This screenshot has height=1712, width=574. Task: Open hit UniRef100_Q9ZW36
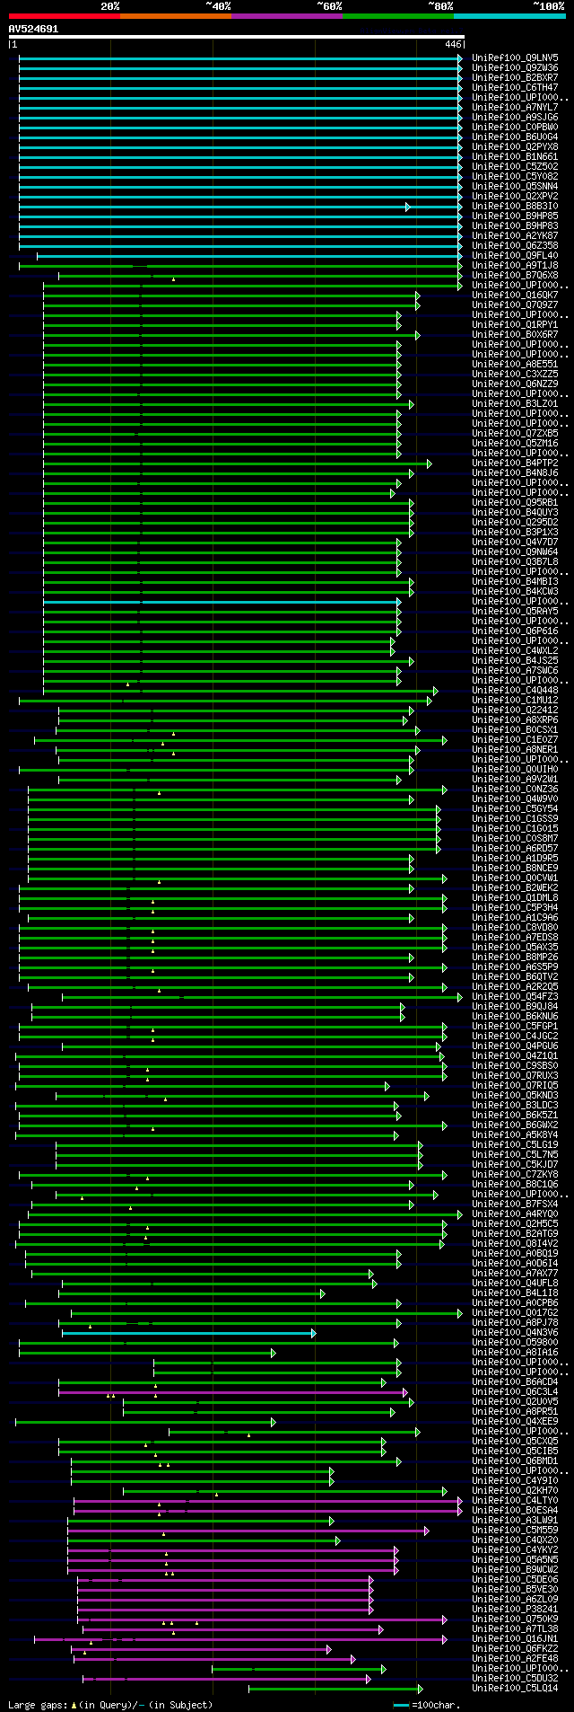[x=515, y=67]
